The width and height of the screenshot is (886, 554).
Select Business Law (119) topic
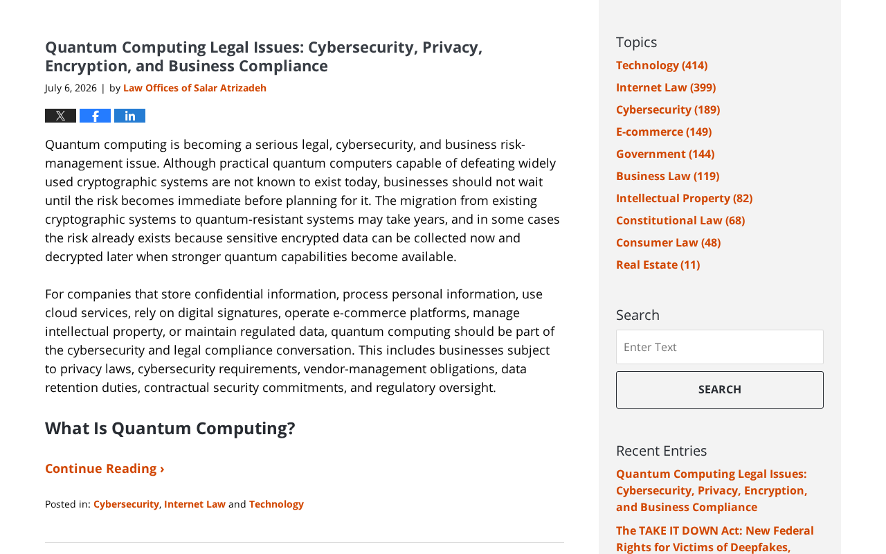tap(668, 176)
